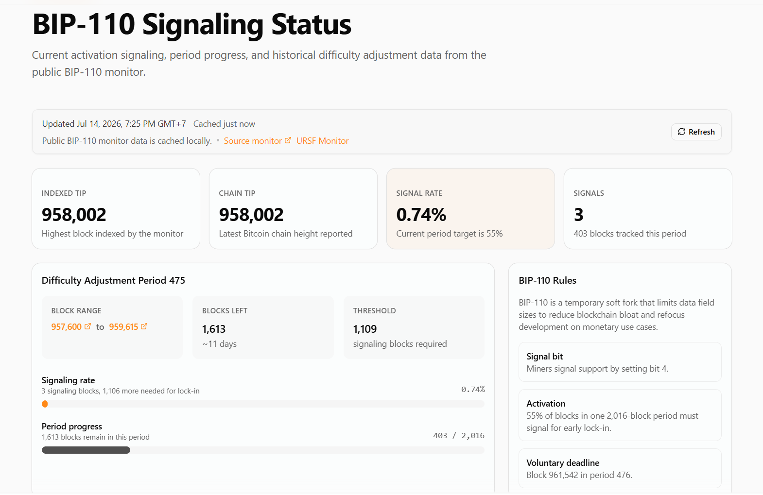Click external-link icon beside Source monitor
Viewport: 763px width, 495px height.
click(288, 140)
